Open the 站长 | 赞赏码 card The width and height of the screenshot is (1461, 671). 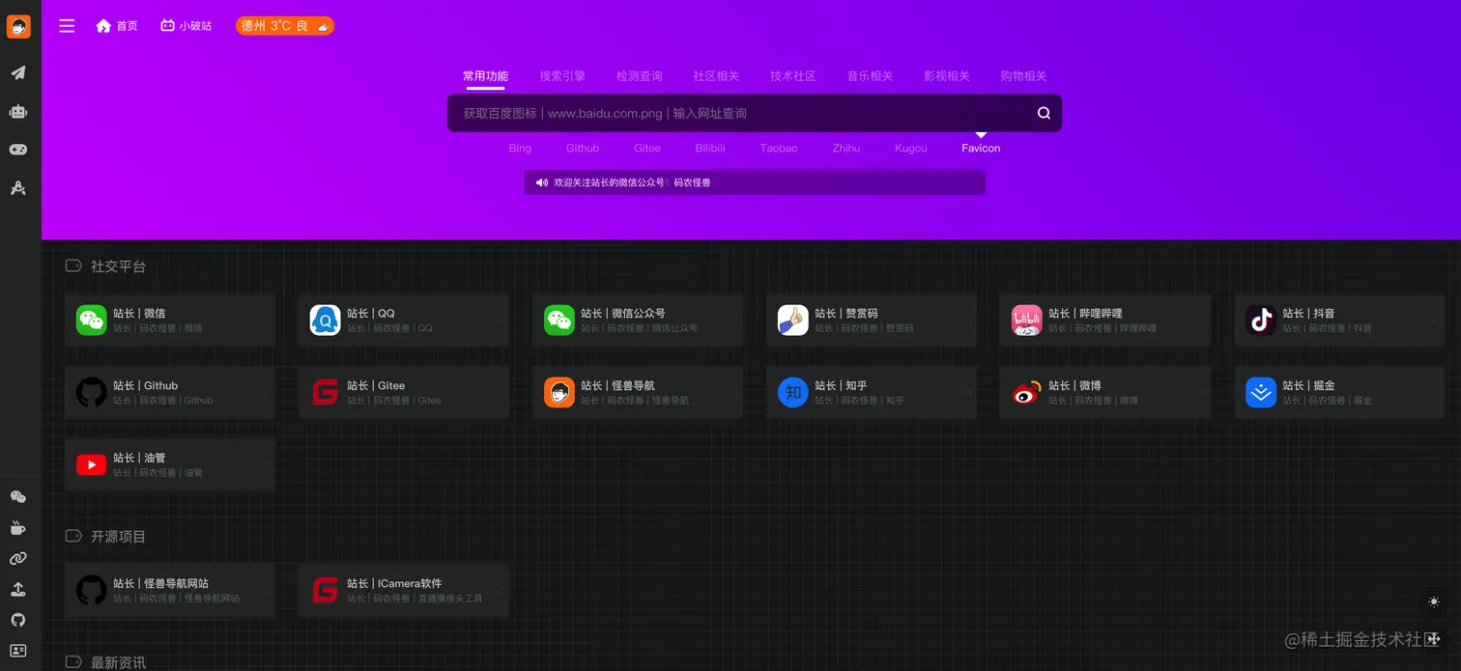tap(872, 321)
